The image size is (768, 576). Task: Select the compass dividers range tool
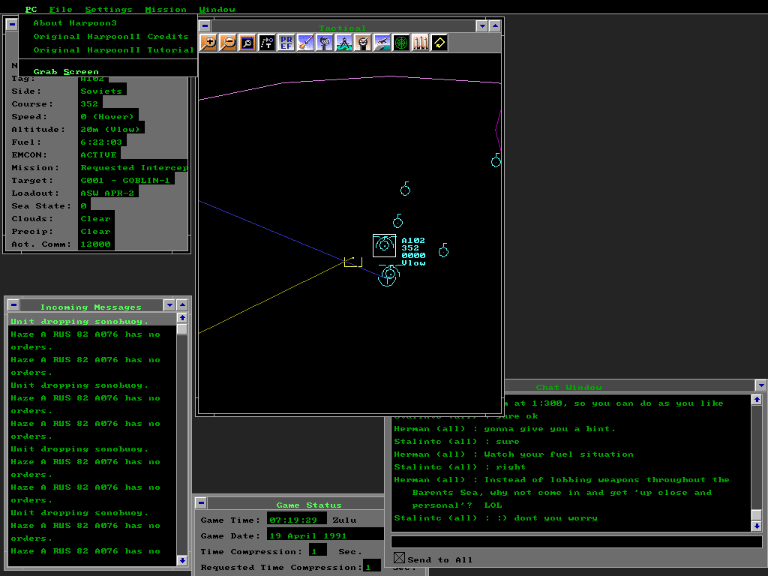pos(343,43)
